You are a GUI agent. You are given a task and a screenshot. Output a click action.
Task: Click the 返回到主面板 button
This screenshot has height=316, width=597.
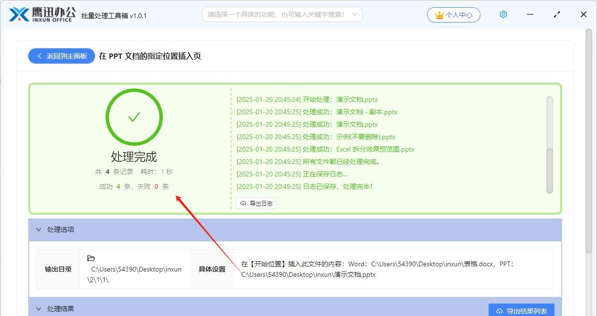[61, 56]
